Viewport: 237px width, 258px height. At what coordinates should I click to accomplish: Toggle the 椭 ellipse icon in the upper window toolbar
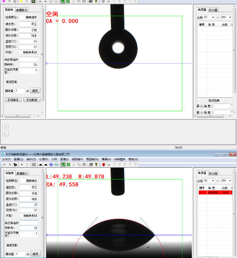pos(63,1)
